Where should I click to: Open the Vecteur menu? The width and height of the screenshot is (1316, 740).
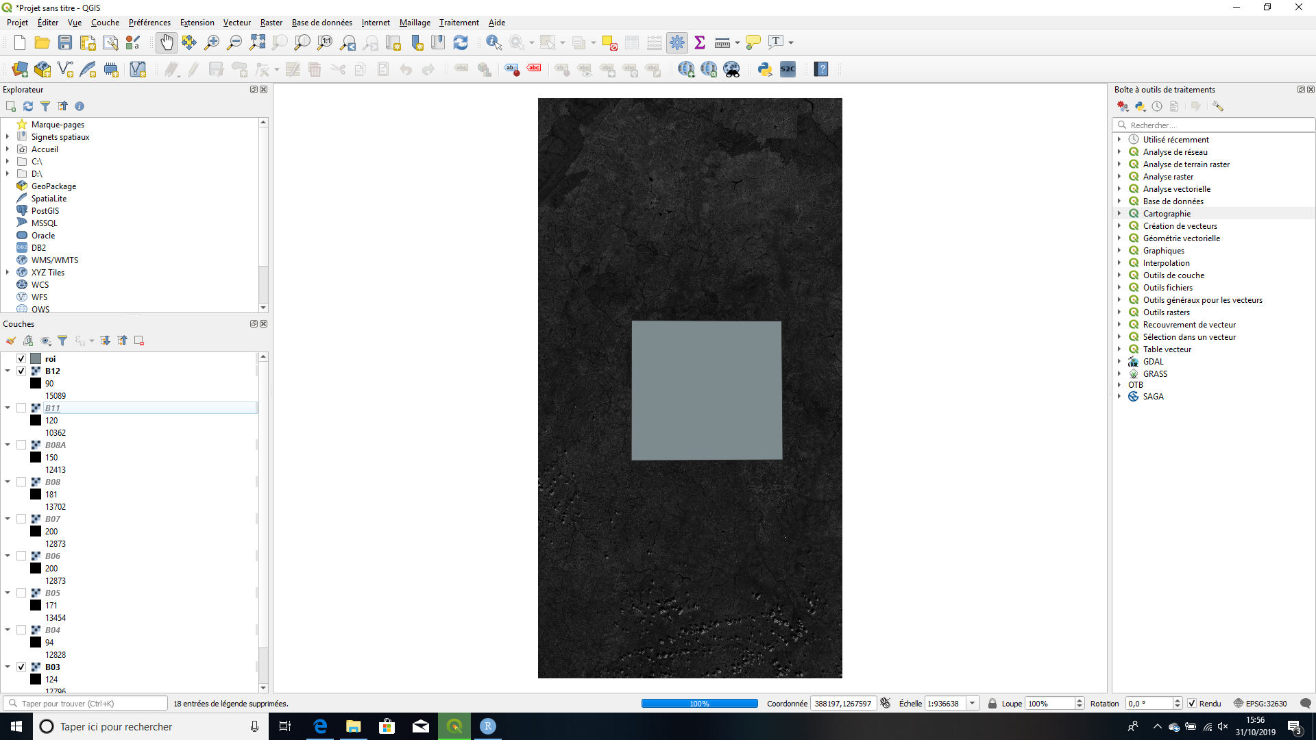pyautogui.click(x=237, y=23)
